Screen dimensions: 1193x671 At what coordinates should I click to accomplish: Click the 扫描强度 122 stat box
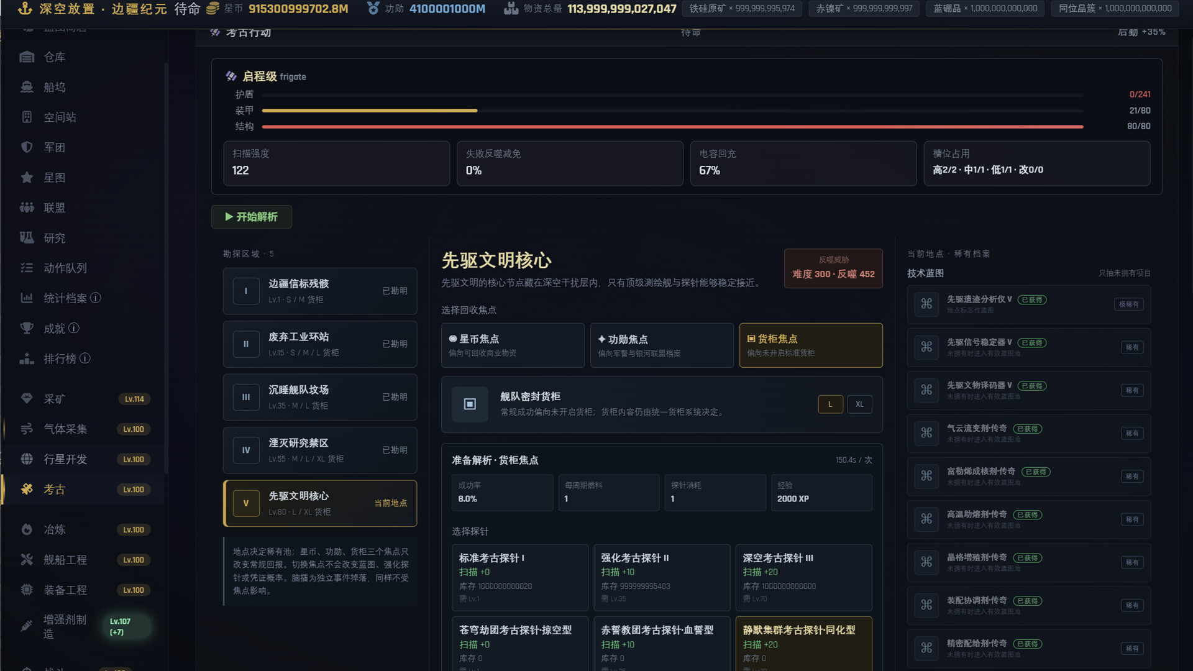point(337,163)
